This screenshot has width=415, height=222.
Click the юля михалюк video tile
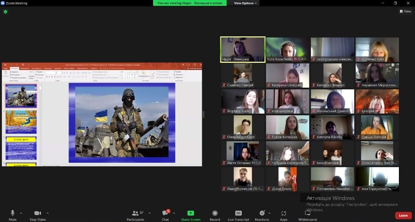click(287, 101)
